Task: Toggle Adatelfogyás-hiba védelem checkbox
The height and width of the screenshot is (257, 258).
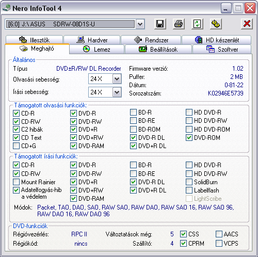Action: (x=16, y=190)
